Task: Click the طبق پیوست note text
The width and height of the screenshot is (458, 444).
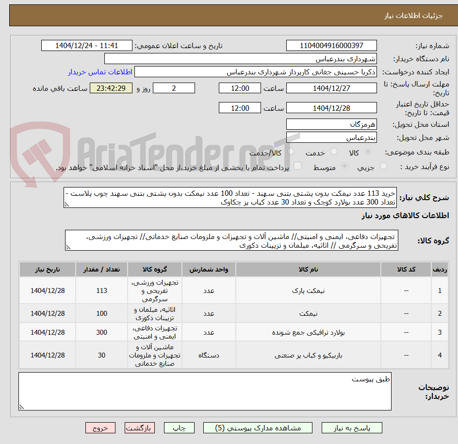Action: tap(371, 379)
